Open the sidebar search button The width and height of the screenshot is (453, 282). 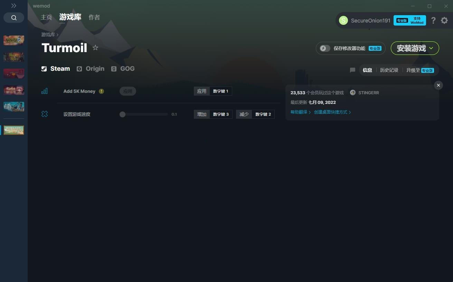[14, 18]
